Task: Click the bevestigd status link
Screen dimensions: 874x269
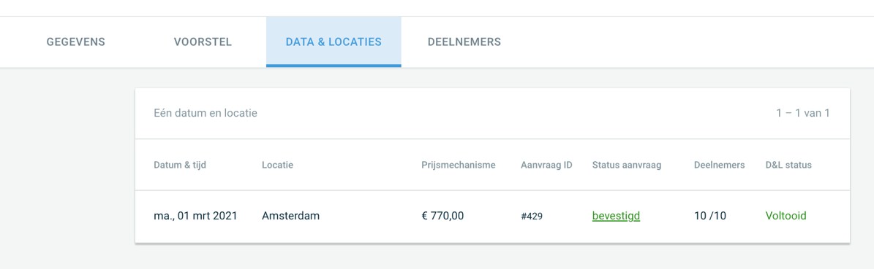Action: [616, 217]
